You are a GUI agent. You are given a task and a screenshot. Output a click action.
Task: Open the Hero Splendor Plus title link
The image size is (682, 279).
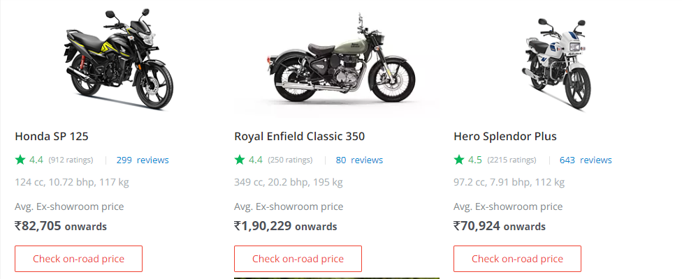[x=505, y=136]
